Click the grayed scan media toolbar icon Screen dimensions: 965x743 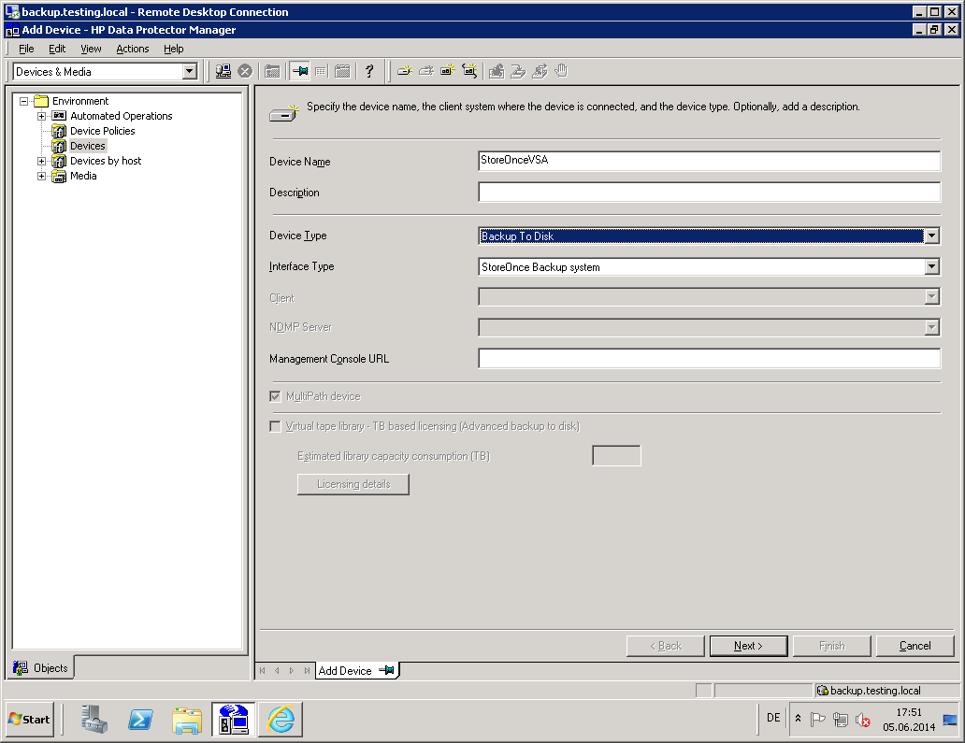(x=540, y=71)
